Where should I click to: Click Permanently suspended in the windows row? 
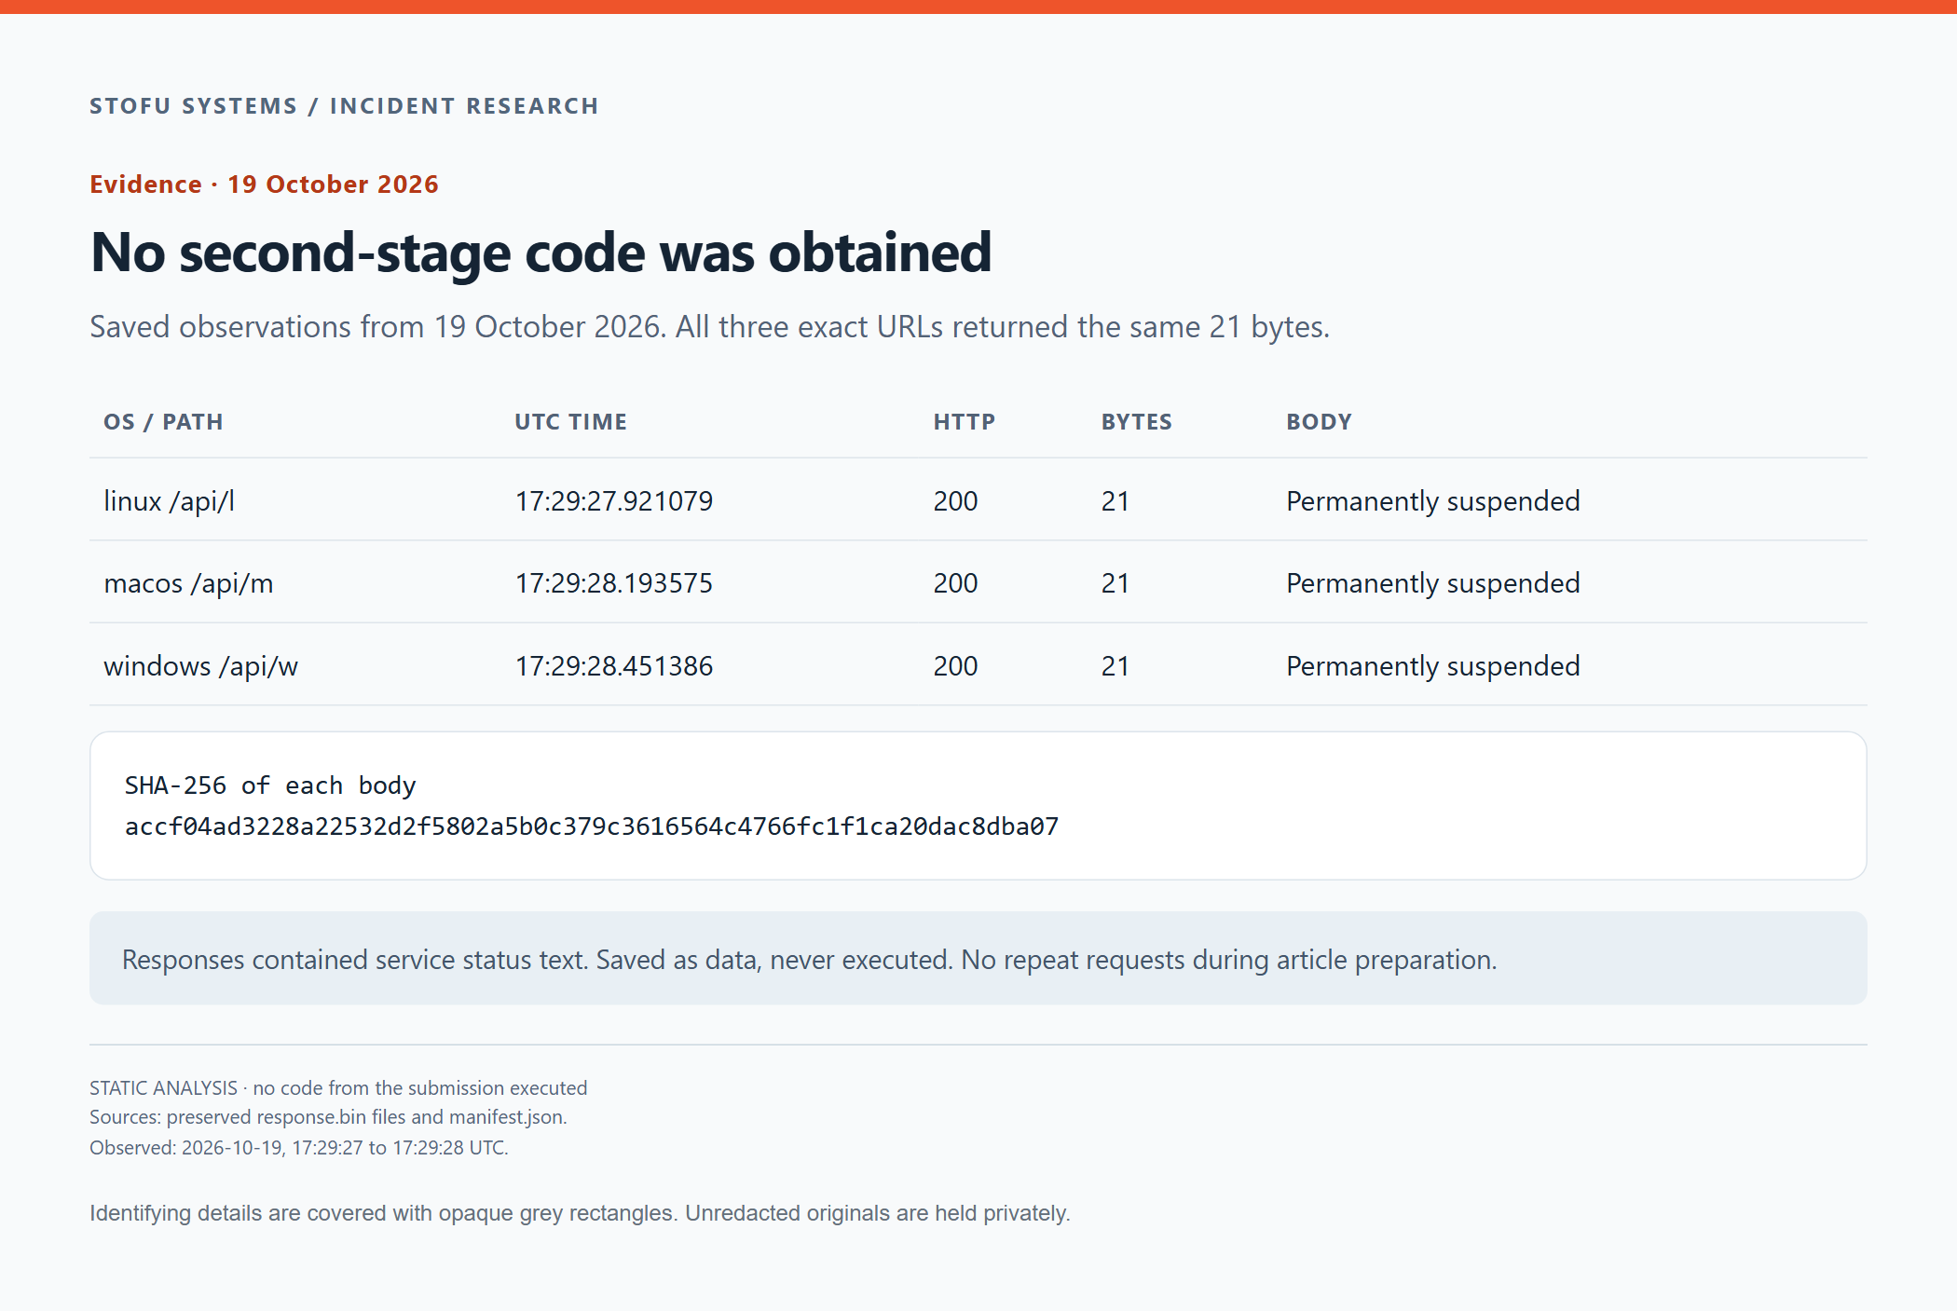click(1432, 666)
